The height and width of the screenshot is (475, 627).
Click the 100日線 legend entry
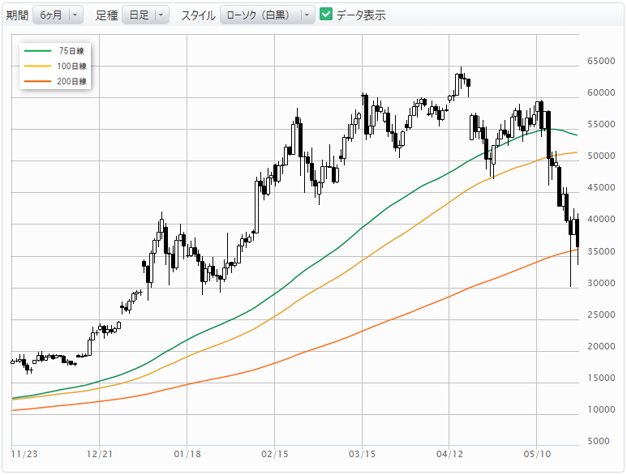(55, 66)
